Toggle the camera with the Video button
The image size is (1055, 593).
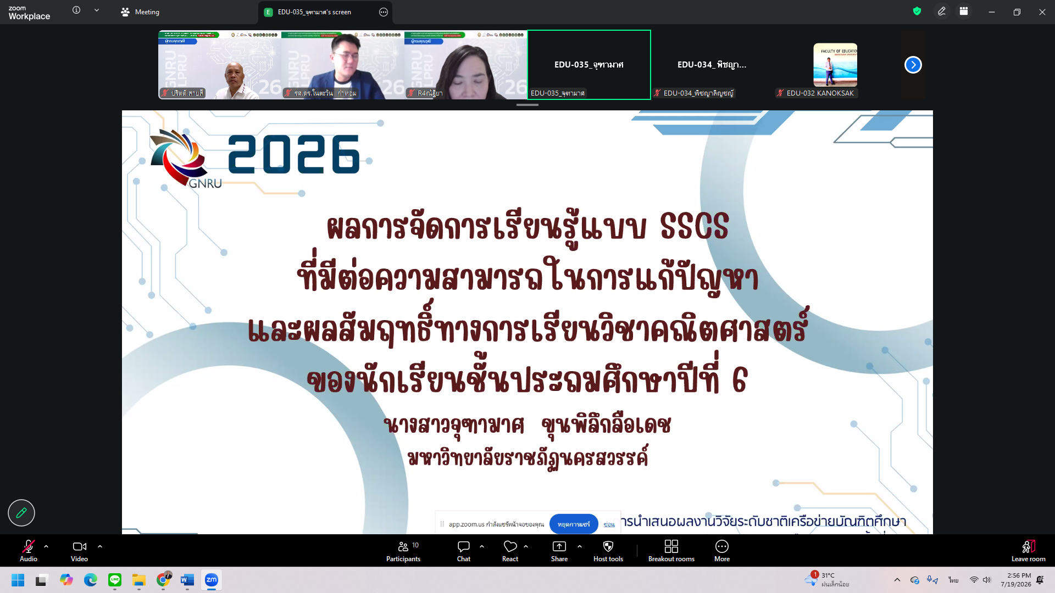(x=79, y=551)
